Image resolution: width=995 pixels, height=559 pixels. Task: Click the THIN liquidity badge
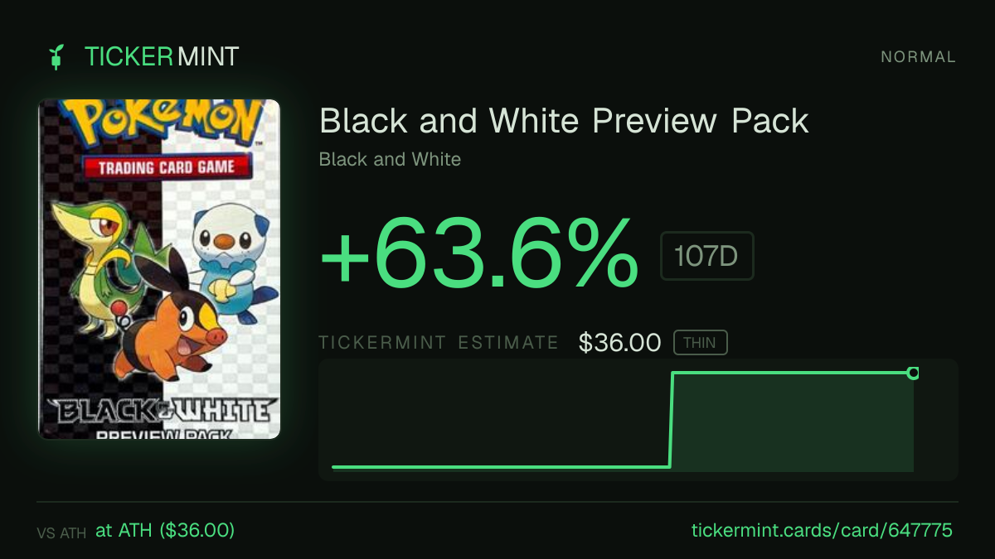(x=700, y=342)
